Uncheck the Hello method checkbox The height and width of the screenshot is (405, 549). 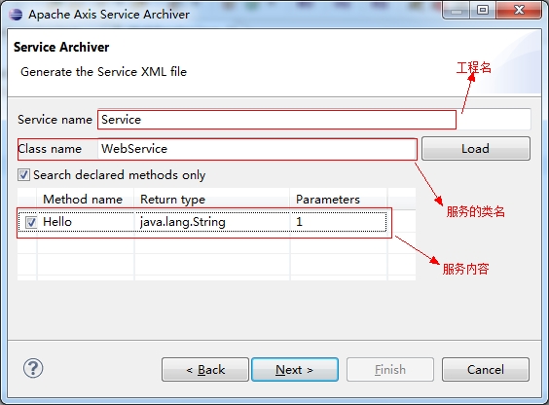(x=31, y=222)
